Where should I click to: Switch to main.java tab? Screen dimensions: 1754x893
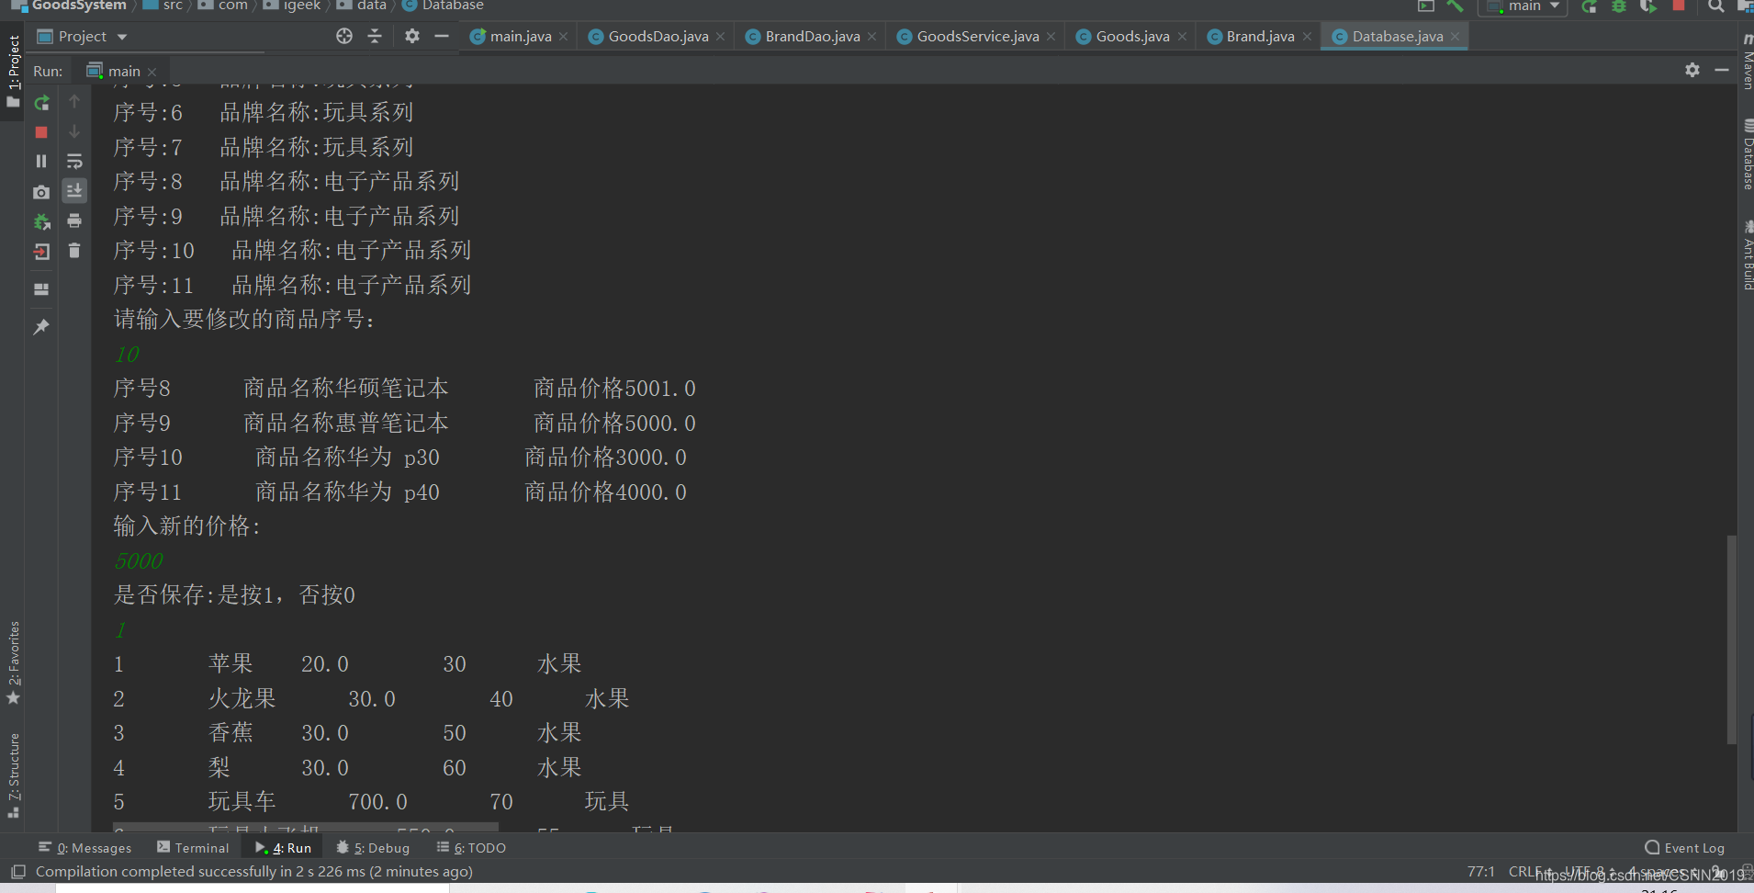click(x=521, y=37)
